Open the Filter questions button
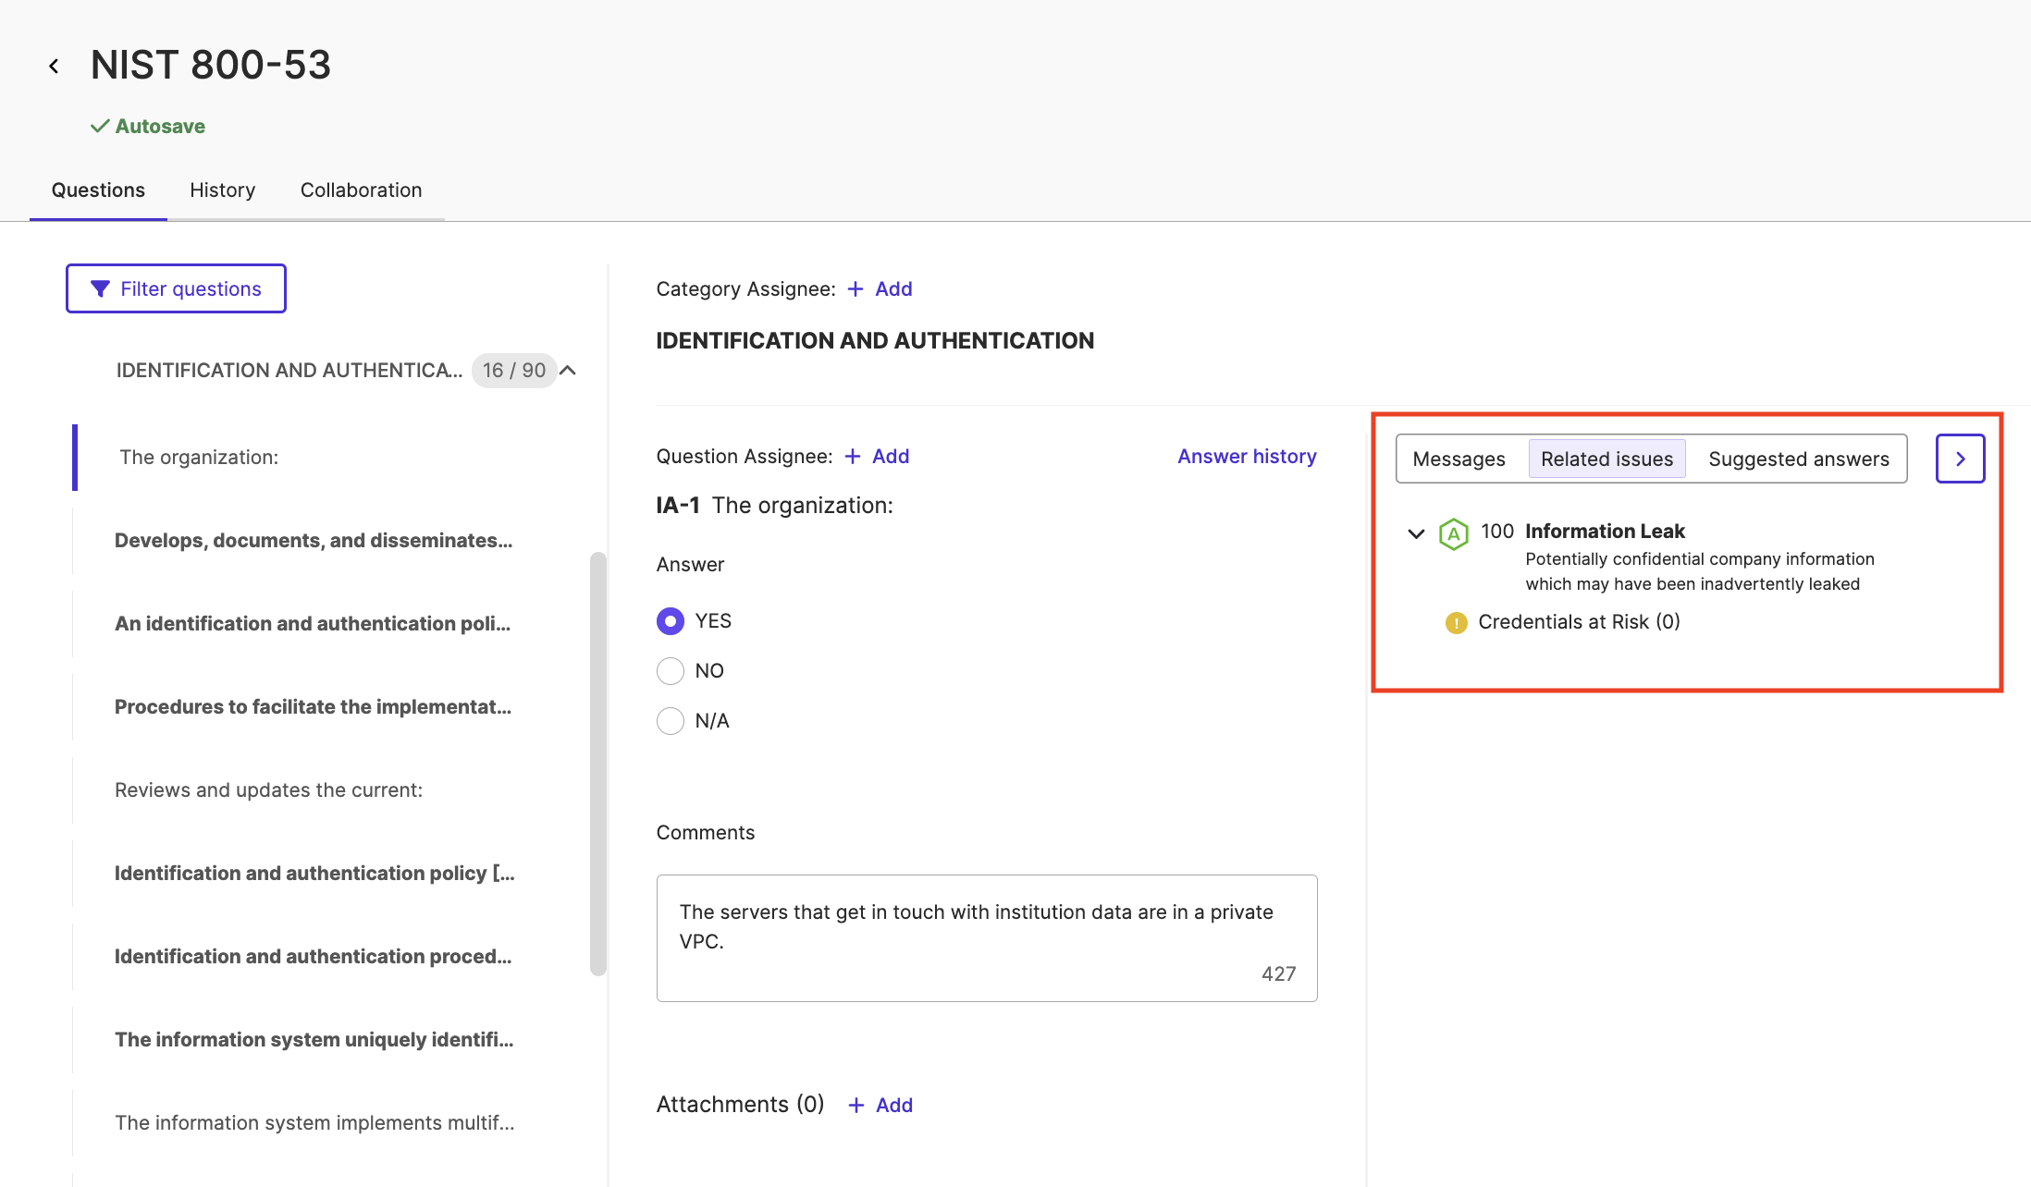 [176, 288]
